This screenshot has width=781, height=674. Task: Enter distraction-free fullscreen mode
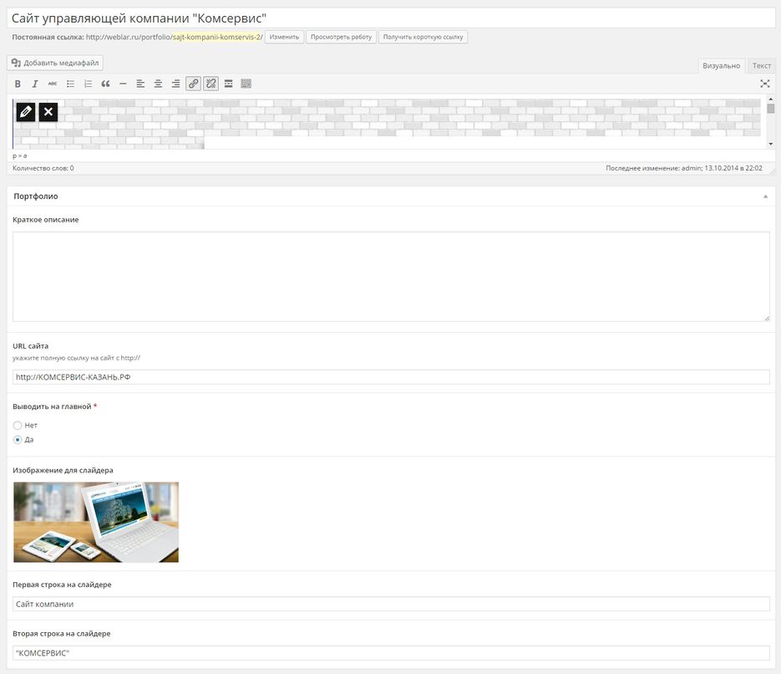(x=764, y=84)
